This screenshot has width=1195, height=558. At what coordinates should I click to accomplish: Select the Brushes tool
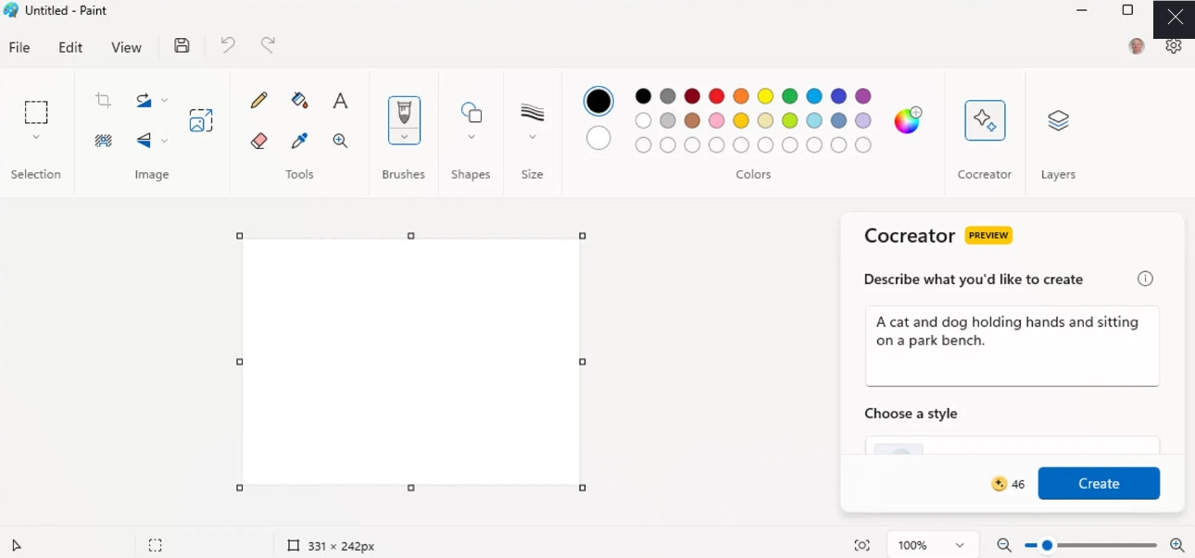(x=404, y=112)
